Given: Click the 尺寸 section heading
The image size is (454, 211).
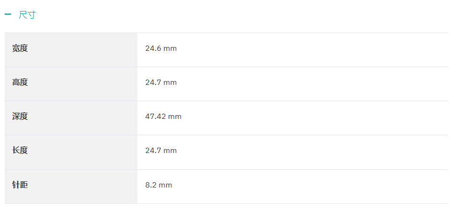Looking at the screenshot, I should (x=27, y=15).
